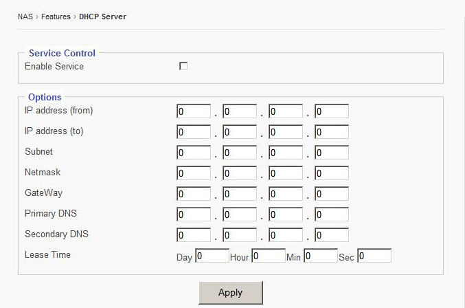Click second octet of IP address (to)
The image size is (465, 308).
click(x=240, y=132)
